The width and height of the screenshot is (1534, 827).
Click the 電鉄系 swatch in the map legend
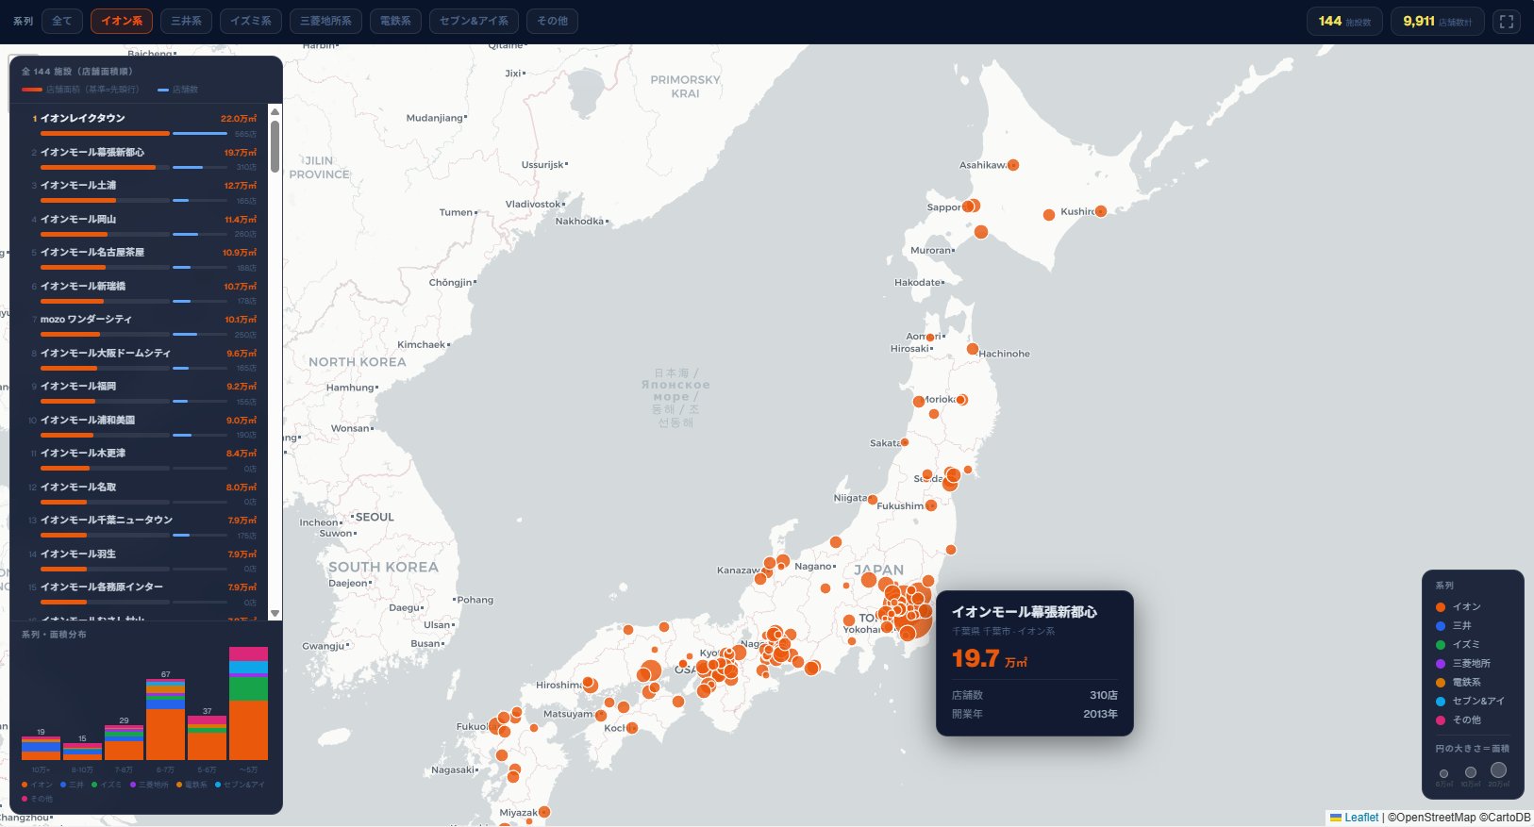(1441, 683)
